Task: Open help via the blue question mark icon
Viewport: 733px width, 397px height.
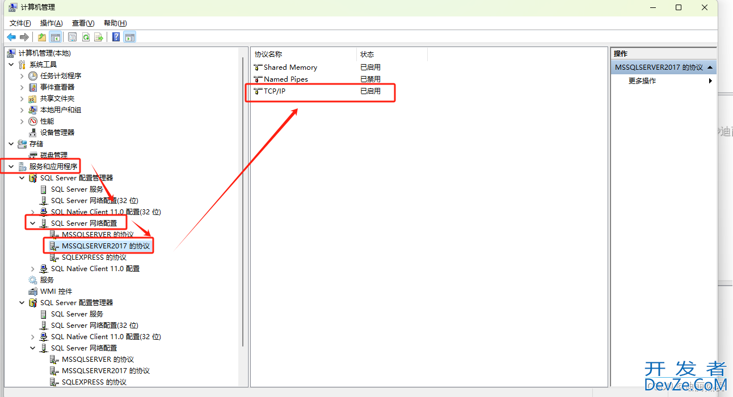Action: (x=116, y=37)
